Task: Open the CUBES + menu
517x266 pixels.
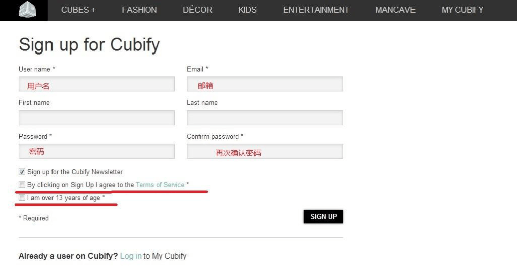Action: (78, 10)
